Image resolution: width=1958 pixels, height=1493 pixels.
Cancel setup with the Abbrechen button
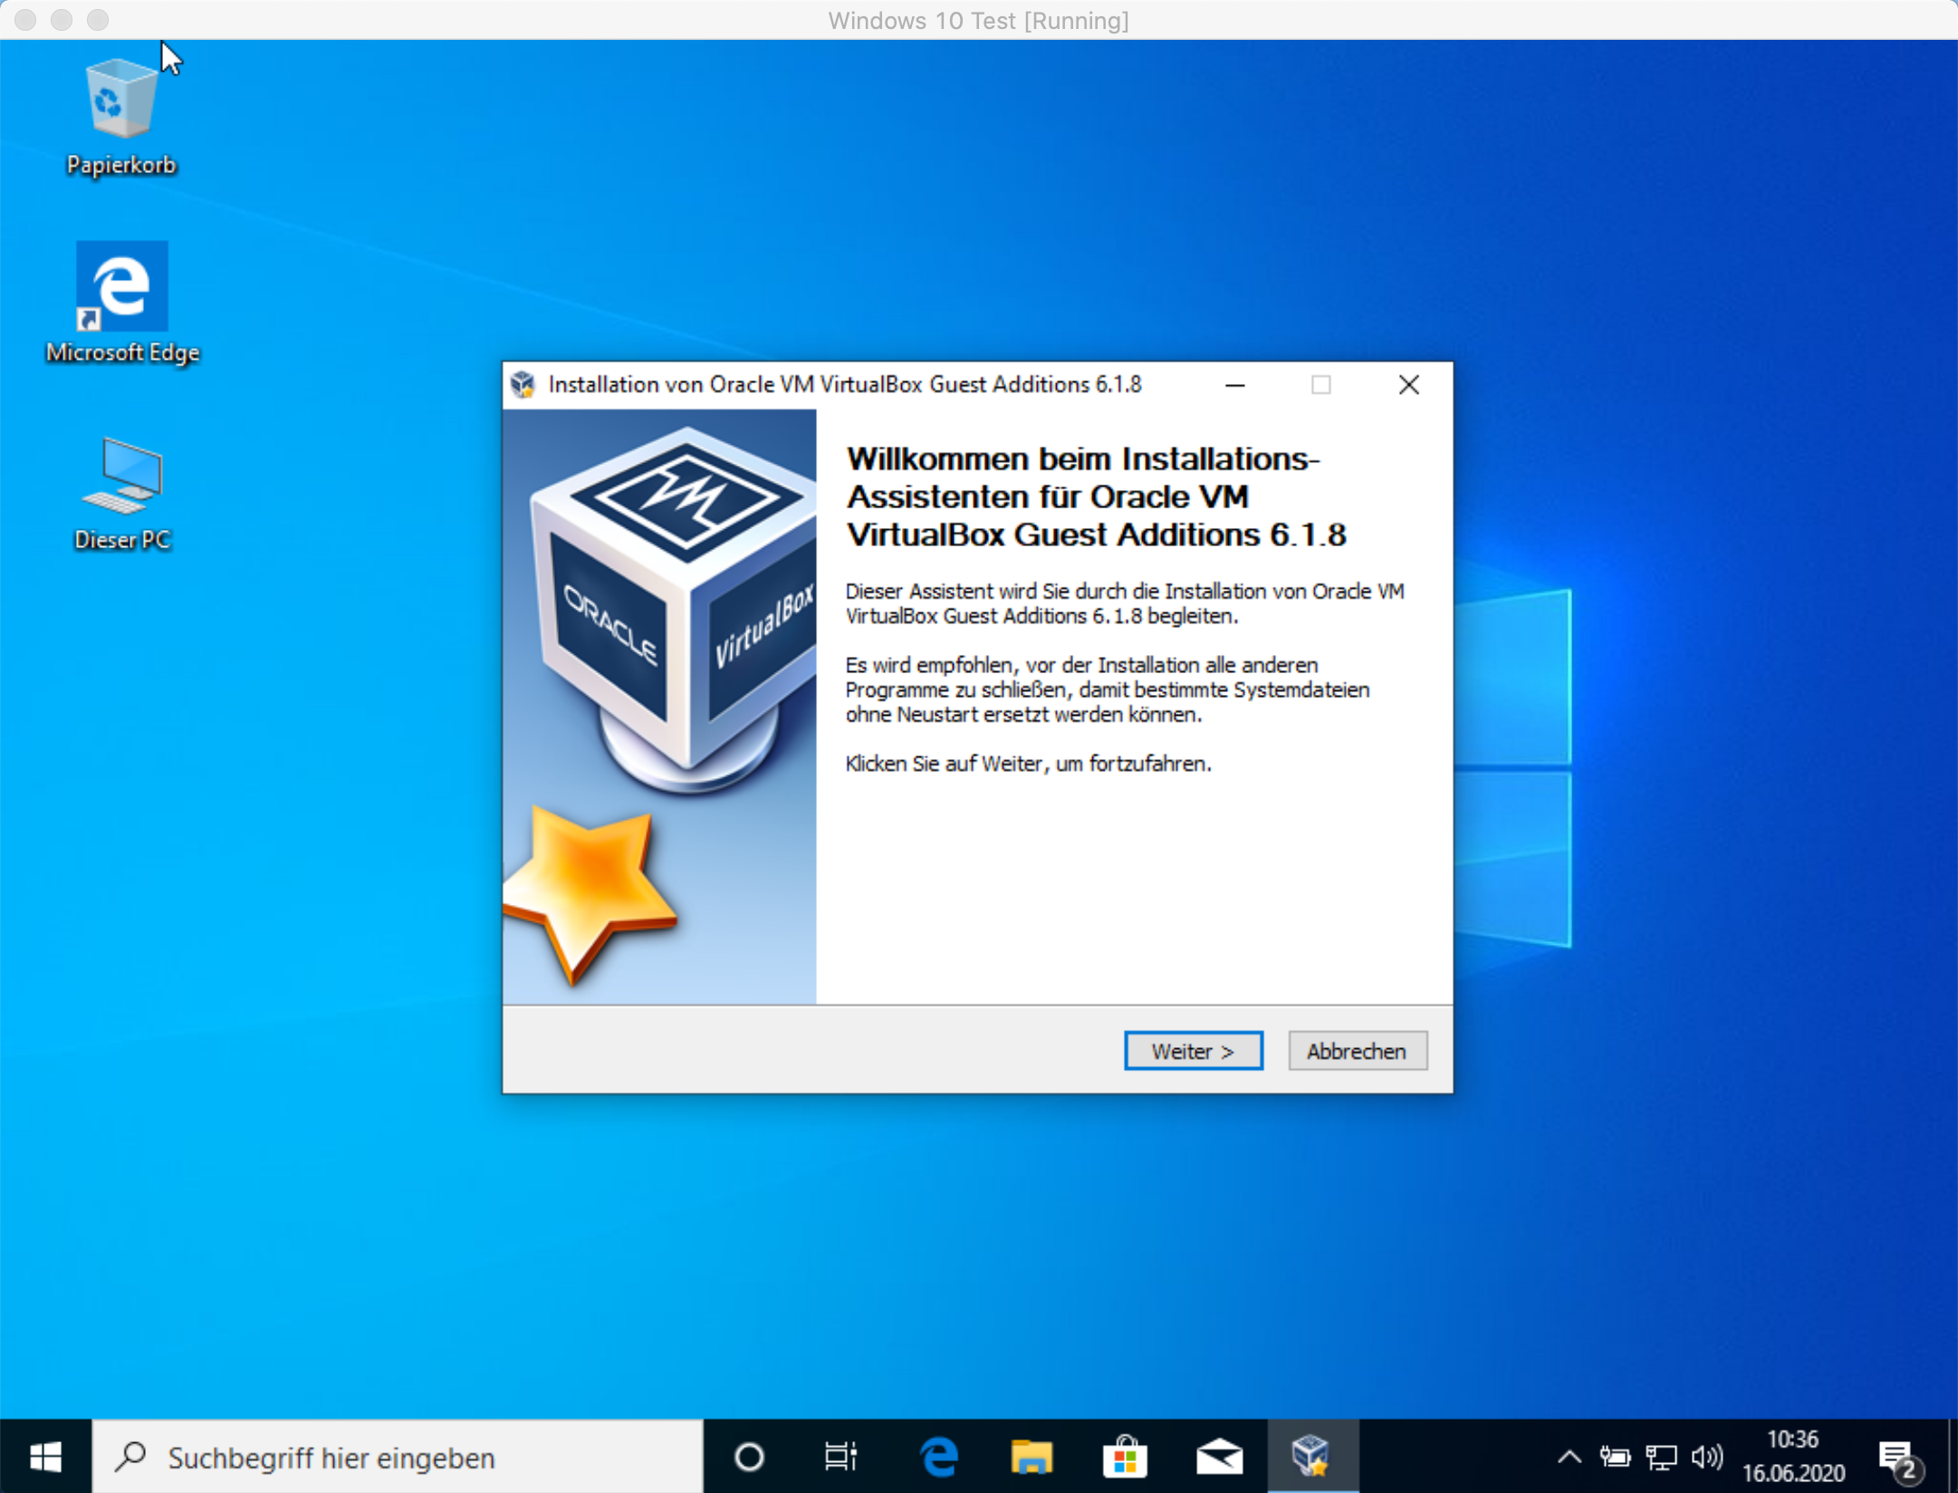[1358, 1051]
